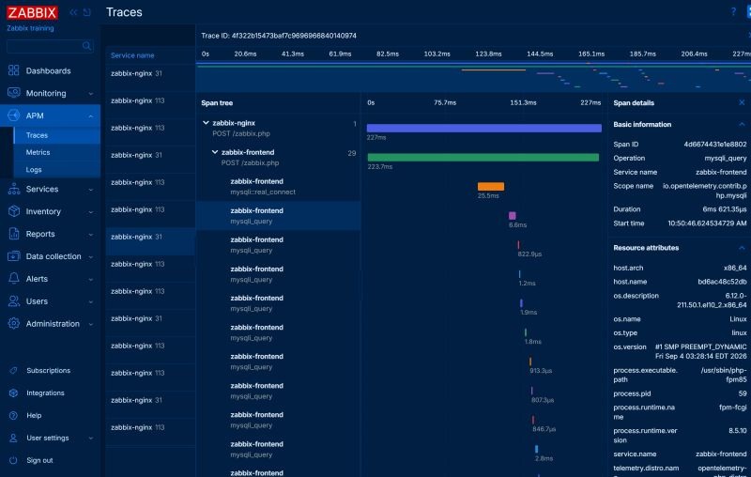Click the Help link in sidebar
Screen dimensions: 751x477
coord(34,415)
